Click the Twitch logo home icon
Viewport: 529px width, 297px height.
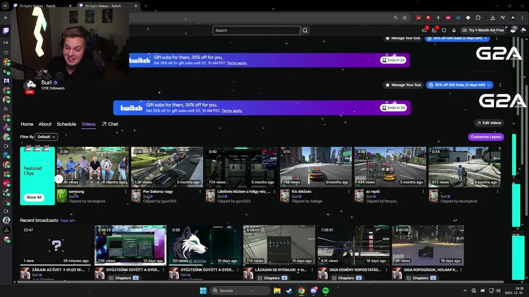6,31
